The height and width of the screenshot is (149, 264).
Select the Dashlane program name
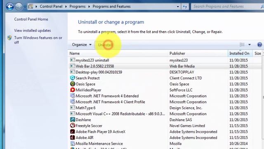pos(83,120)
